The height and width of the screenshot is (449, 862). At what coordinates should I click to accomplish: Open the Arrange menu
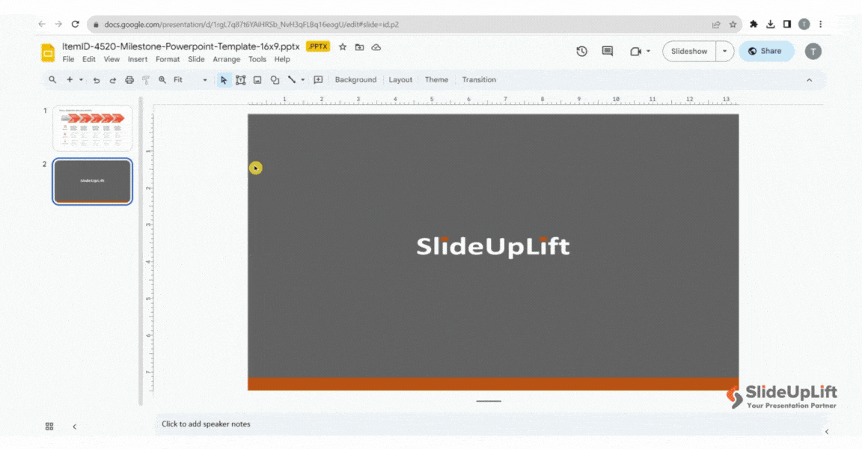point(226,59)
